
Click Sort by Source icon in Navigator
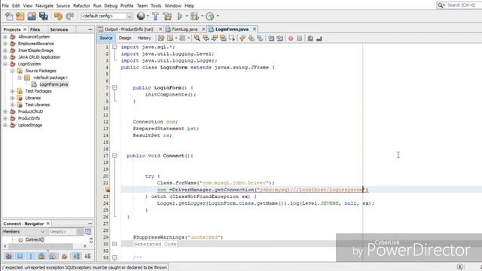(x=87, y=256)
